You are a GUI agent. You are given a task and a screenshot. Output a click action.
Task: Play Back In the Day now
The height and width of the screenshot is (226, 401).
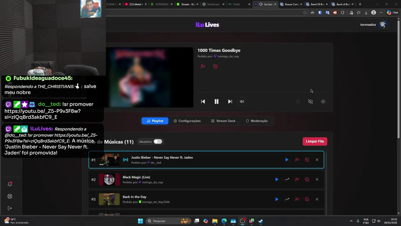pyautogui.click(x=277, y=199)
